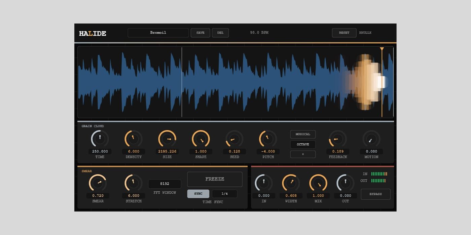Select the DENSITY value 6.000

click(134, 151)
